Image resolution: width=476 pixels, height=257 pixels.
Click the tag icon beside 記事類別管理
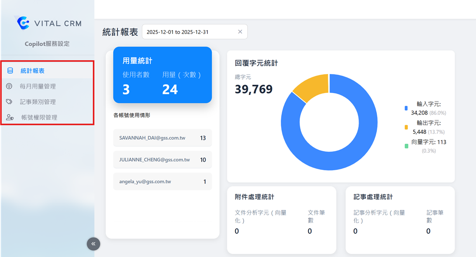[x=9, y=101]
